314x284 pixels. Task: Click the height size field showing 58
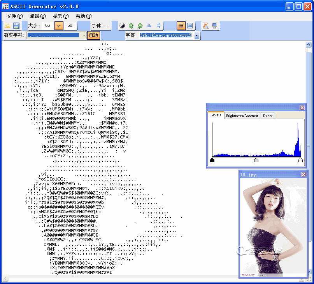pos(70,25)
